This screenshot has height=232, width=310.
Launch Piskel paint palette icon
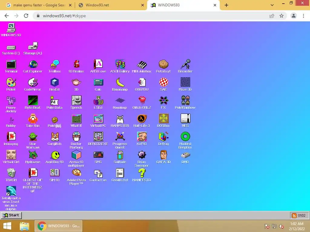tap(11, 85)
